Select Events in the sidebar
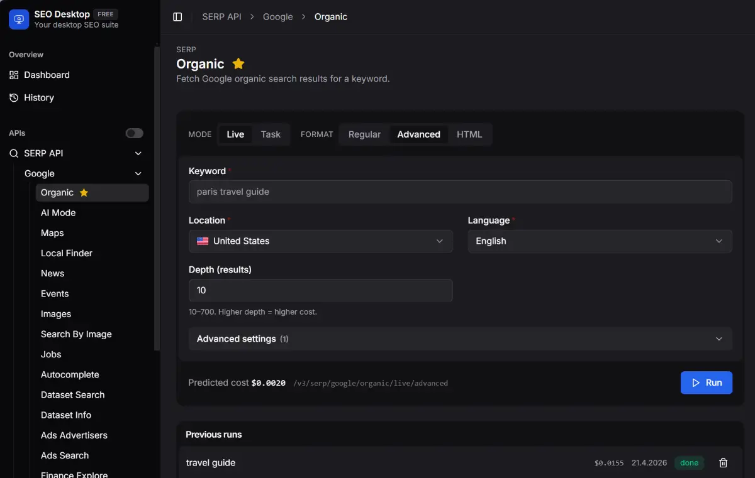Screen dimensions: 755x478 92,294
